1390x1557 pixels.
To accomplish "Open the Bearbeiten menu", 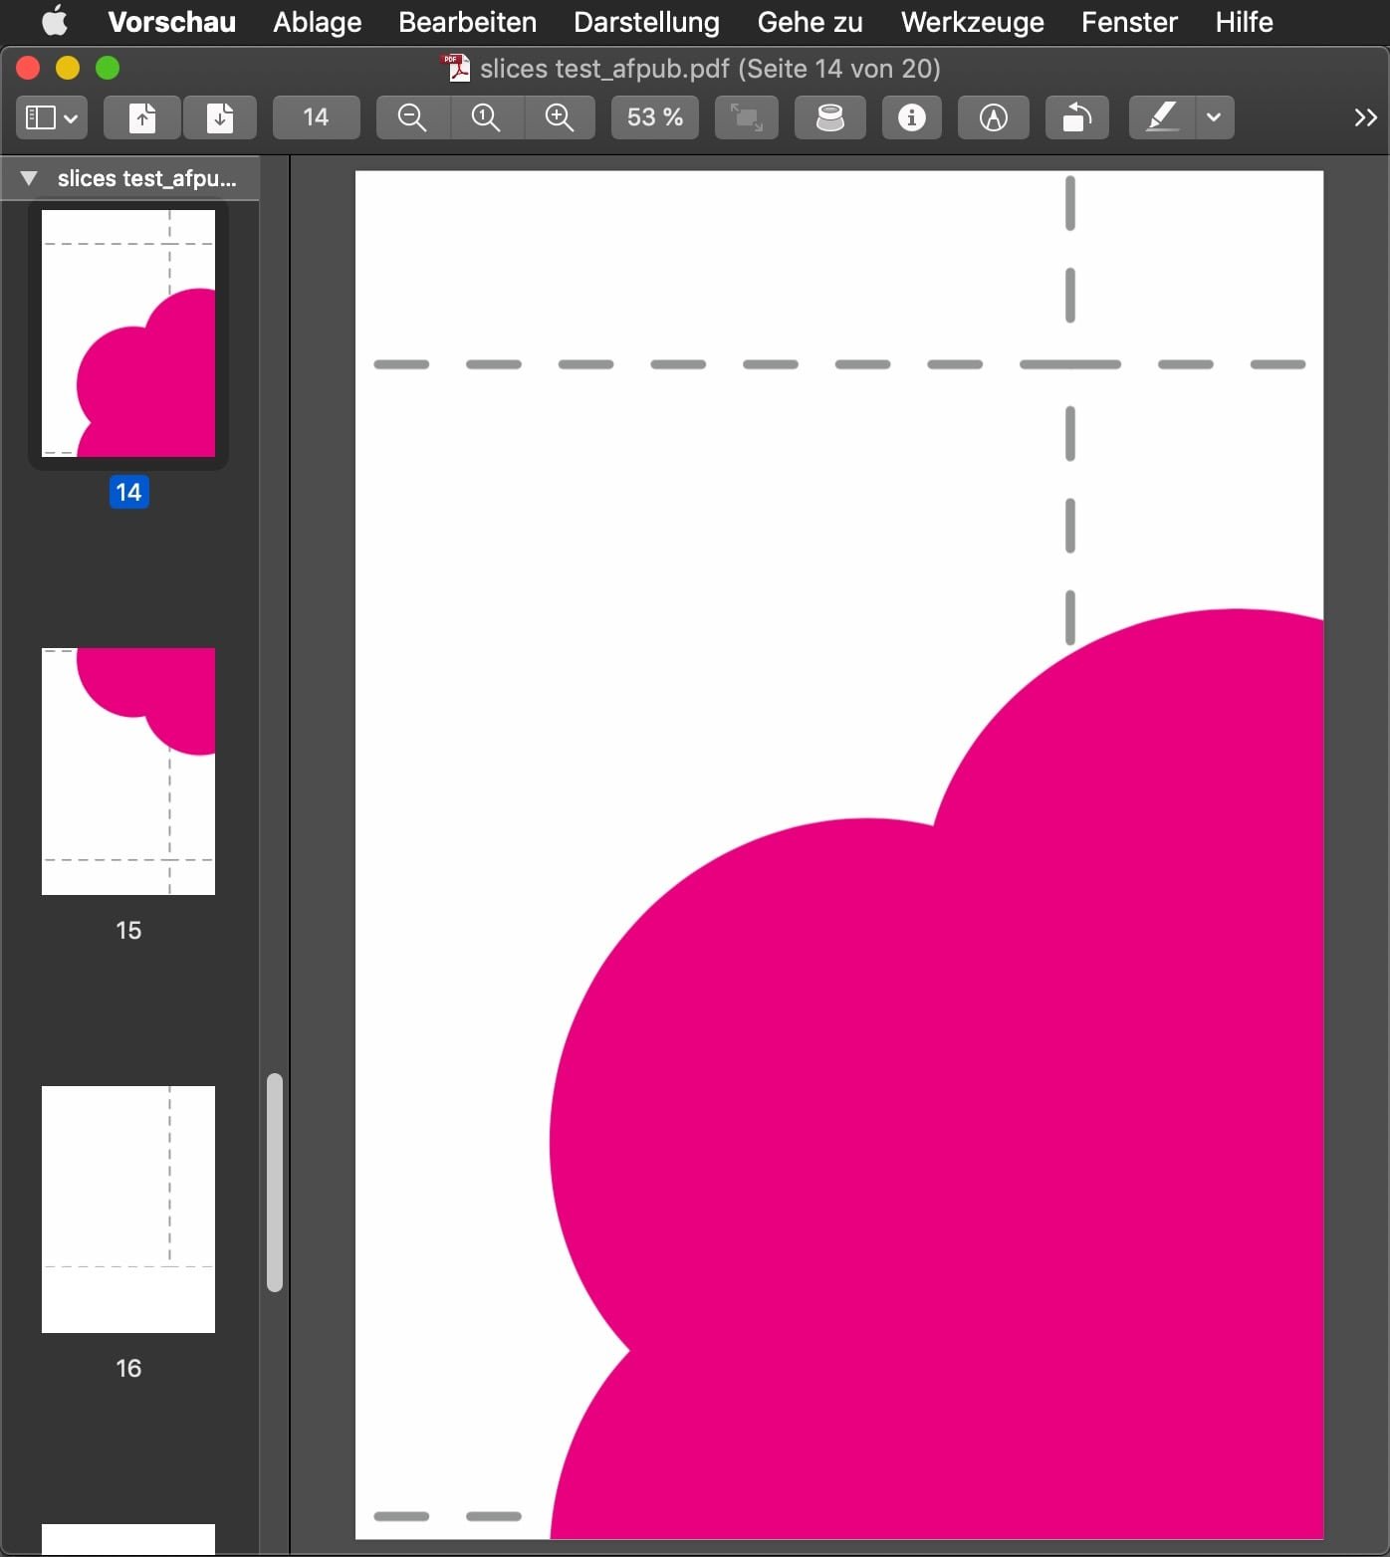I will [467, 21].
